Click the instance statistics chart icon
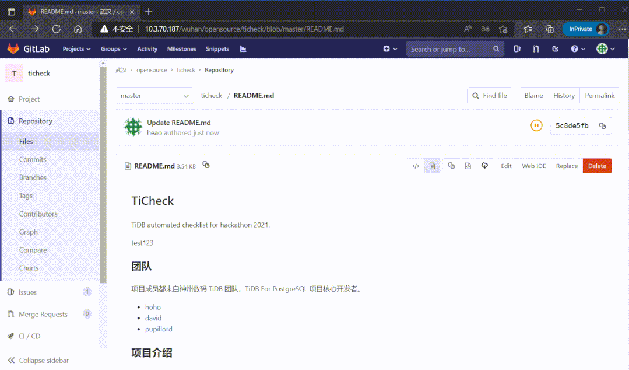The height and width of the screenshot is (370, 629). [x=243, y=49]
